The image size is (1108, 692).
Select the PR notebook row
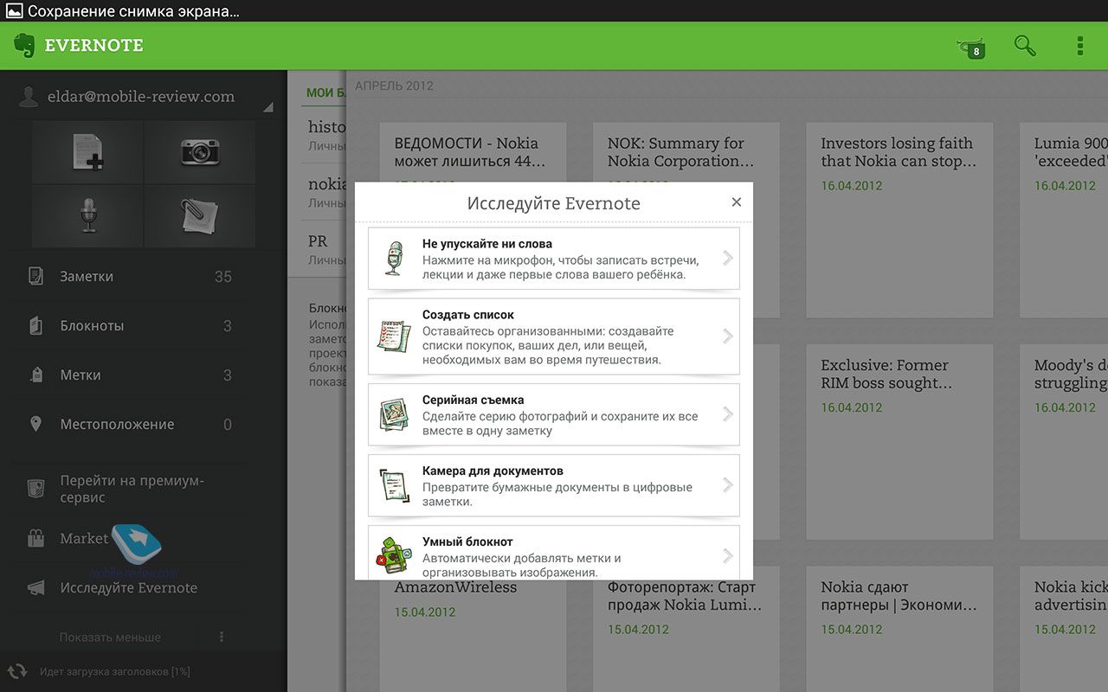click(317, 250)
